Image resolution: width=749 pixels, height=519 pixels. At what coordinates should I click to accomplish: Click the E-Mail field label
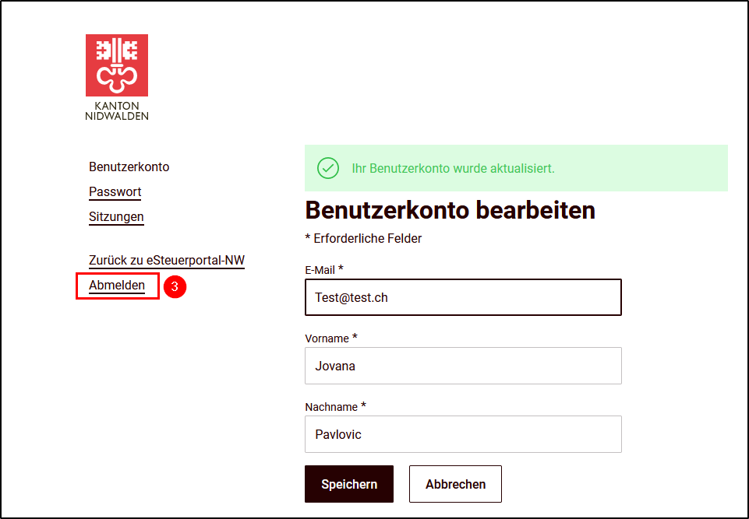pyautogui.click(x=324, y=269)
